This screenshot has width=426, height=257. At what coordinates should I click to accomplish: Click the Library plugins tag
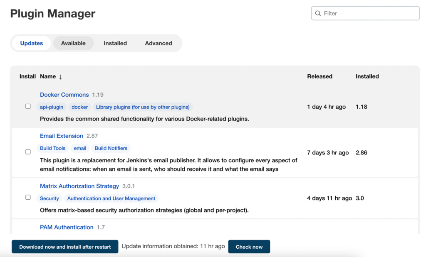143,107
